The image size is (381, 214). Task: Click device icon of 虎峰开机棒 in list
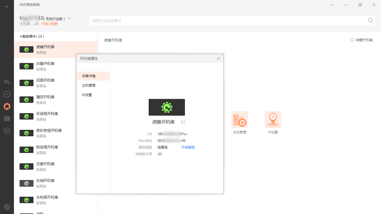(26, 50)
